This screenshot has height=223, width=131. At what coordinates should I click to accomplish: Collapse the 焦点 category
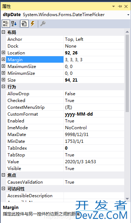click(3, 175)
